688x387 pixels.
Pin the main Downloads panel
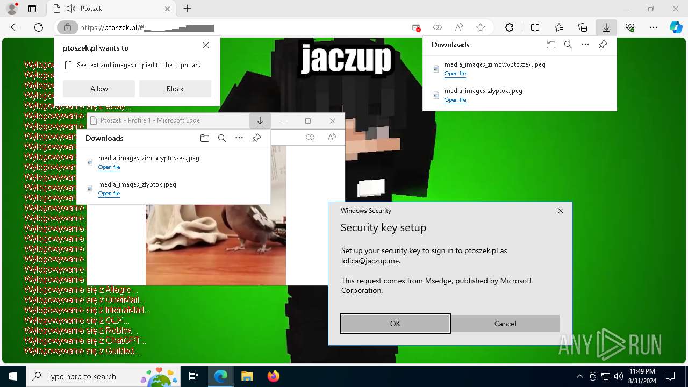(x=603, y=45)
